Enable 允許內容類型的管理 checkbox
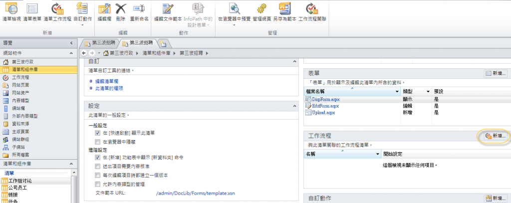Screen dimensions: 511x203 [x=97, y=184]
